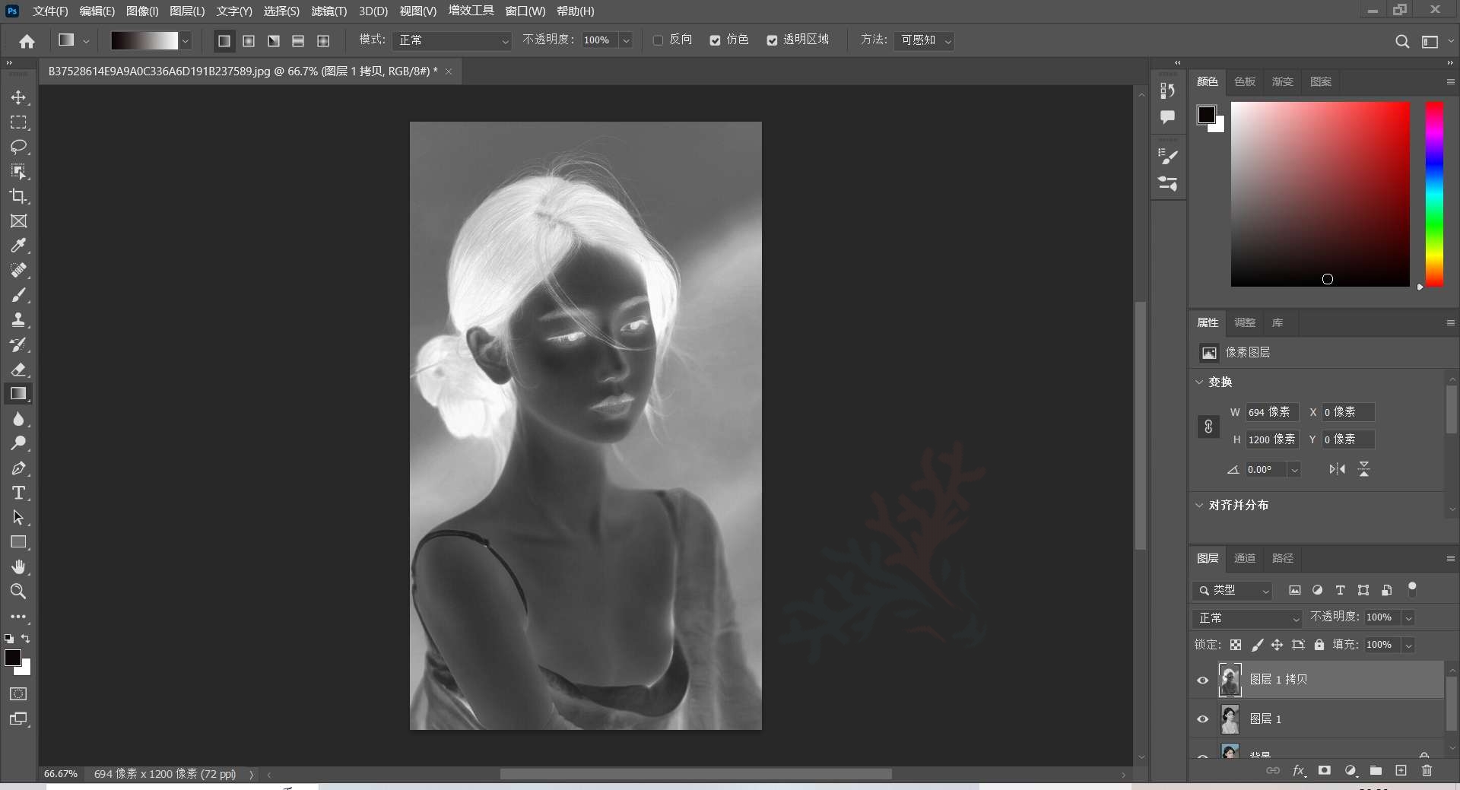Toggle the 透明区域 checkbox
Screen dimensions: 1460x790
click(772, 40)
